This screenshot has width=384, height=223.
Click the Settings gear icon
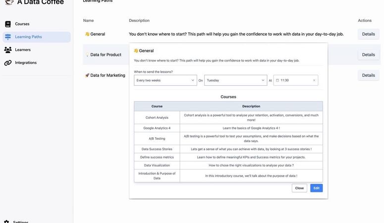6,222
